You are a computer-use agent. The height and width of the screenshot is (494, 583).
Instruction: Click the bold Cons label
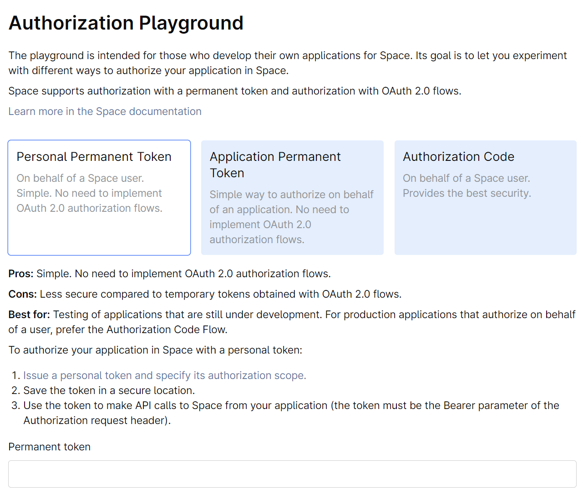22,294
